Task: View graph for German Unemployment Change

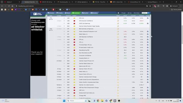Action: point(148,77)
